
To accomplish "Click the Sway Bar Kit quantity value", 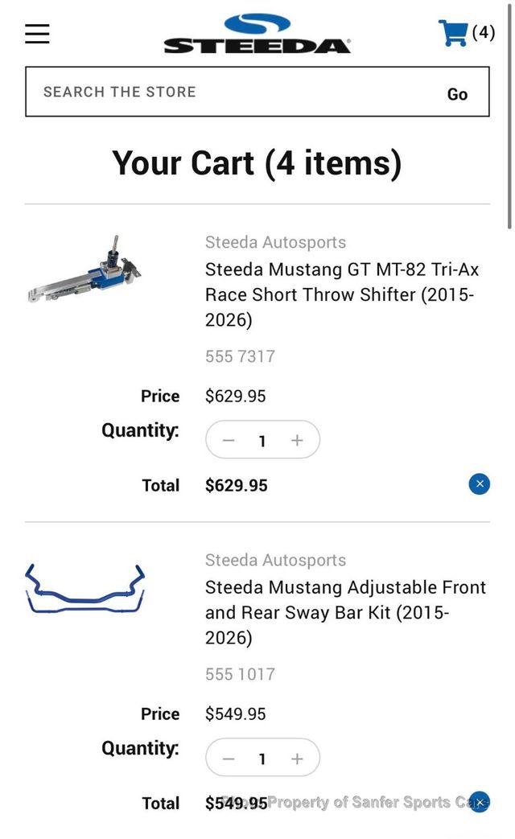I will tap(262, 759).
